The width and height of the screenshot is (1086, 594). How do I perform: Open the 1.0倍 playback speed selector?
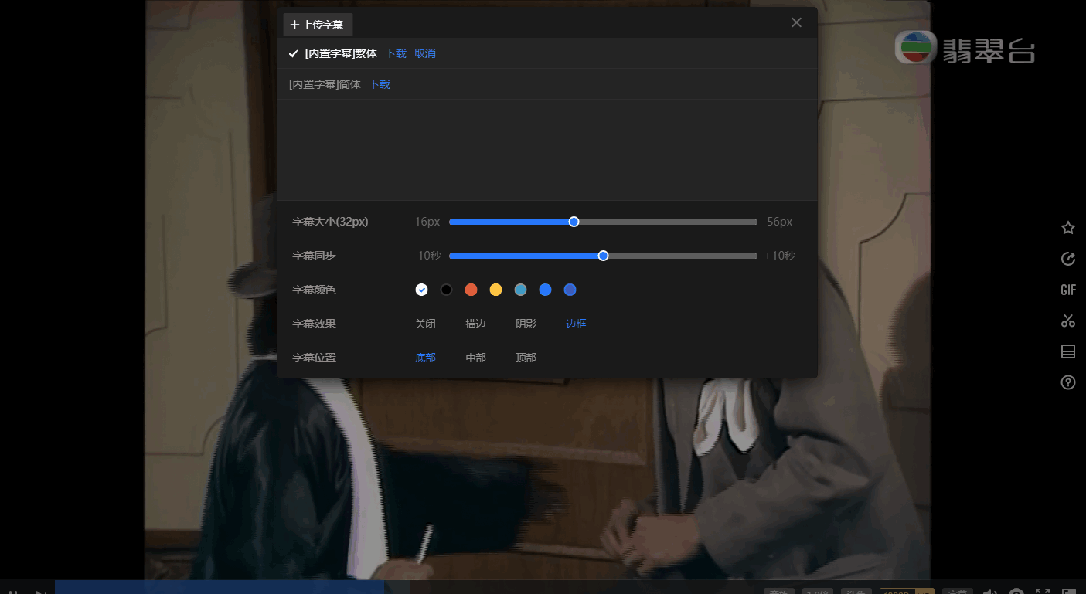coord(818,591)
